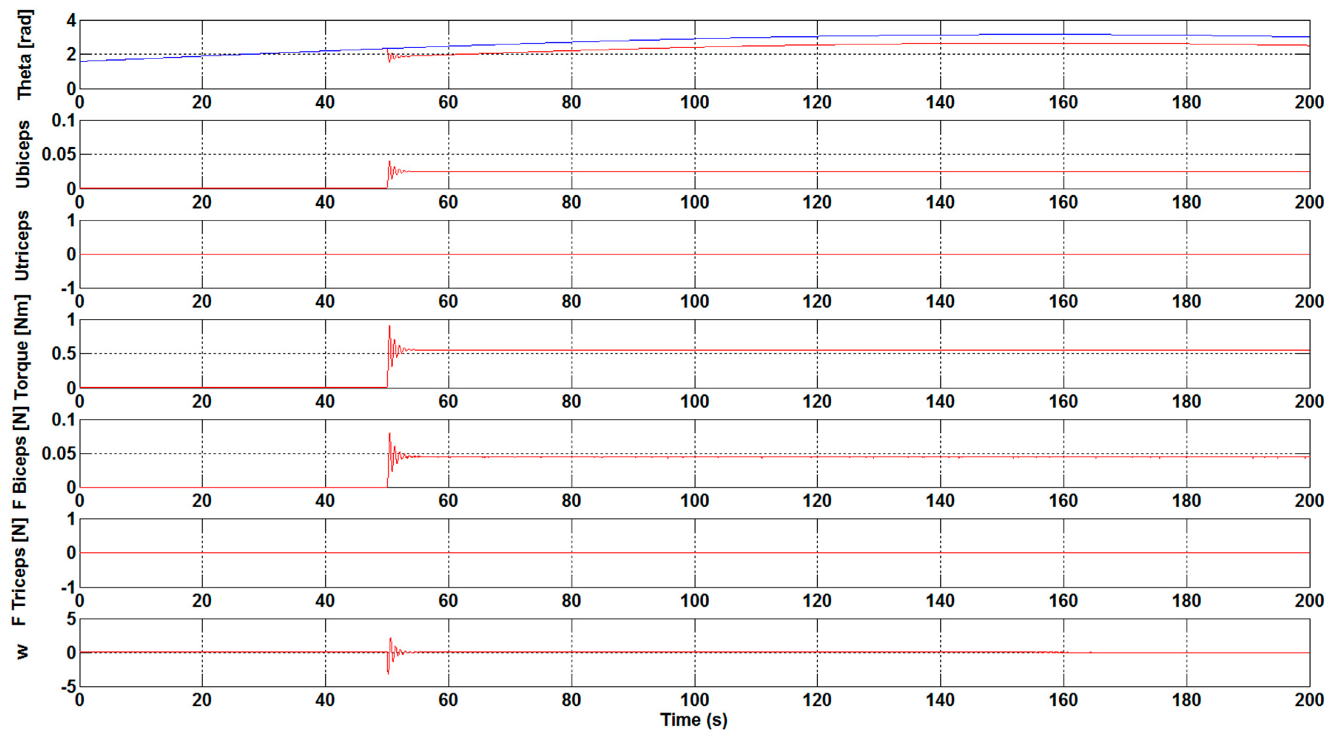Select the "Torque [Nm]" y-axis label
The image size is (1332, 739).
pyautogui.click(x=22, y=348)
